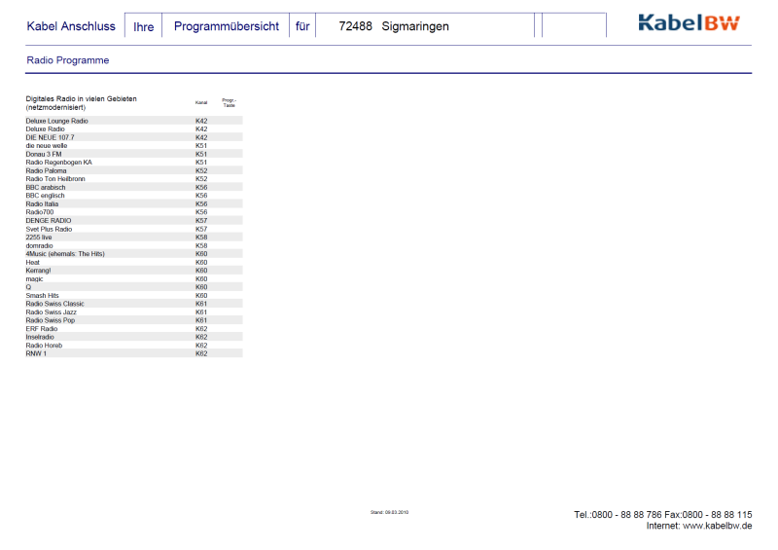This screenshot has width=778, height=550.
Task: Click the DIE NEUE 107.7 entry
Action: tap(50, 137)
